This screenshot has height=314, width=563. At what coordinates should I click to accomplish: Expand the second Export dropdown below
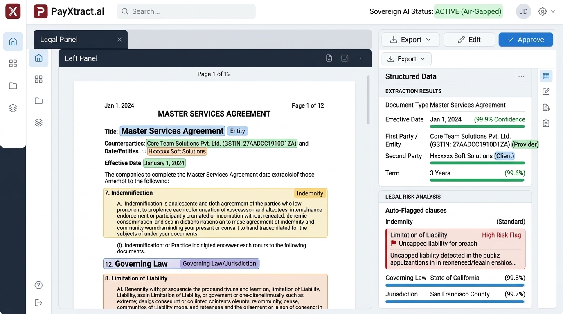[x=406, y=59]
